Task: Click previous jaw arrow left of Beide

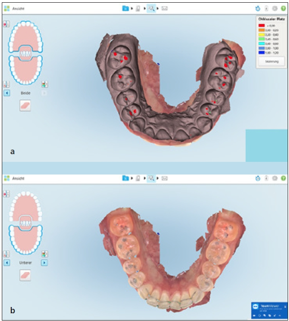Action: click(x=6, y=93)
